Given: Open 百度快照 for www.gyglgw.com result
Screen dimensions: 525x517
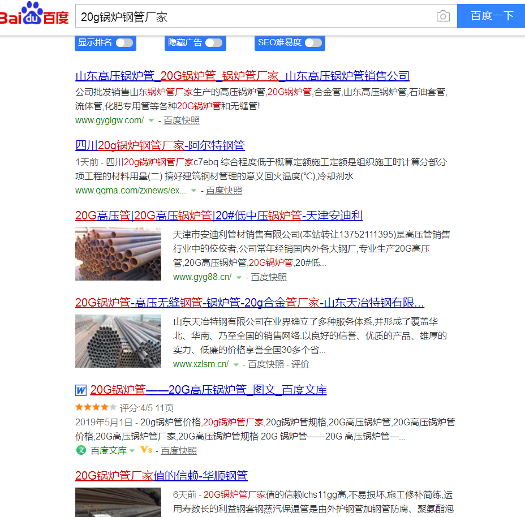Looking at the screenshot, I should click(182, 120).
